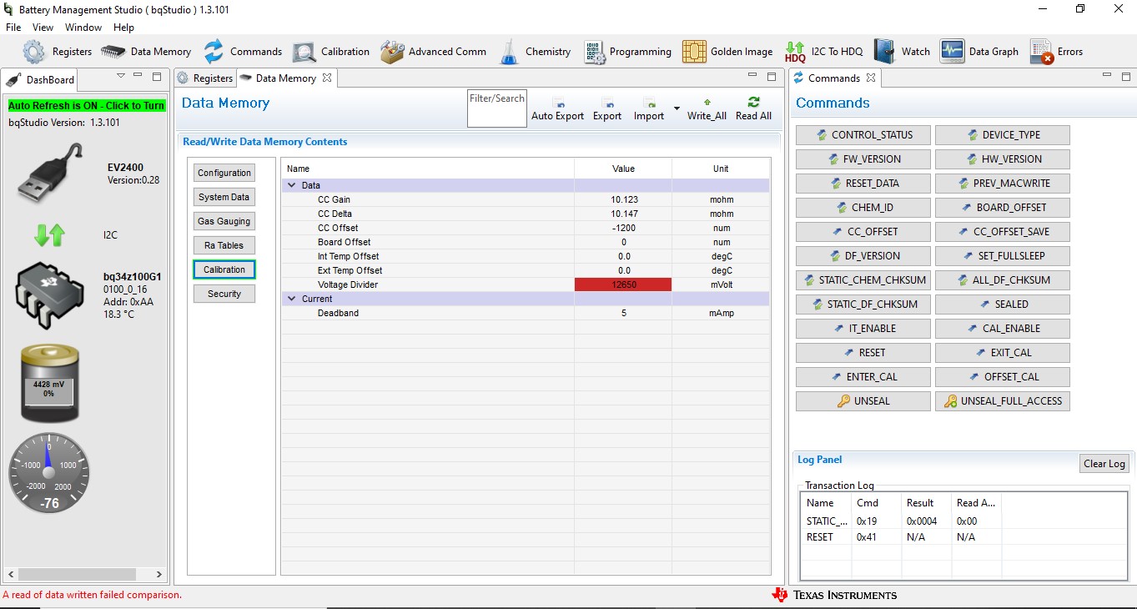Click the Export icon in Data Memory
The image size is (1137, 609).
(607, 102)
